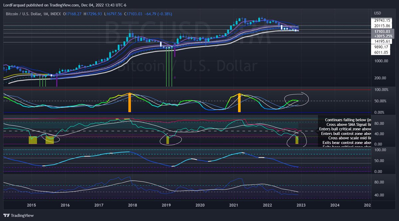The width and height of the screenshot is (399, 221).
Task: Click the 2020 label on time axis
Action: [199, 205]
